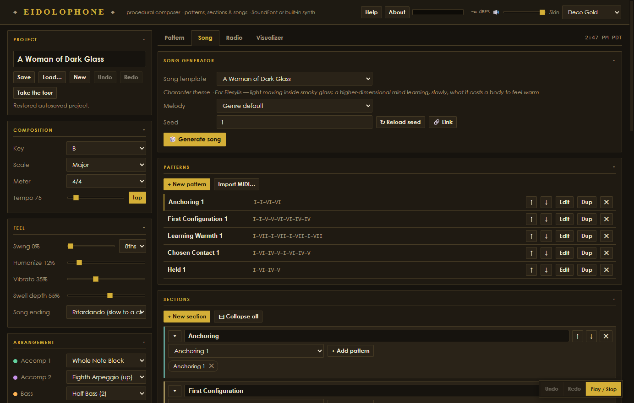
Task: Move First Configuration 1 pattern down
Action: [546, 219]
